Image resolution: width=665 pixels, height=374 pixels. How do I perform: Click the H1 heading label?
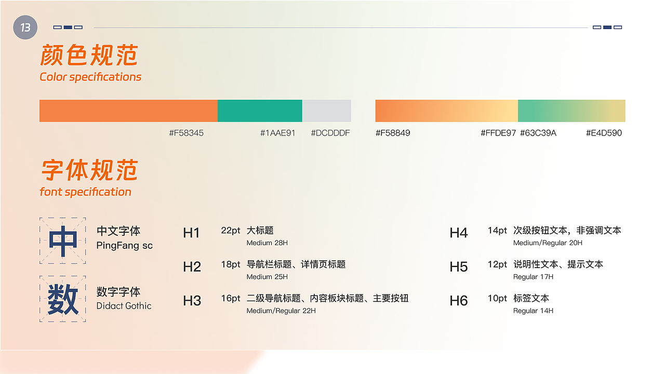point(191,233)
